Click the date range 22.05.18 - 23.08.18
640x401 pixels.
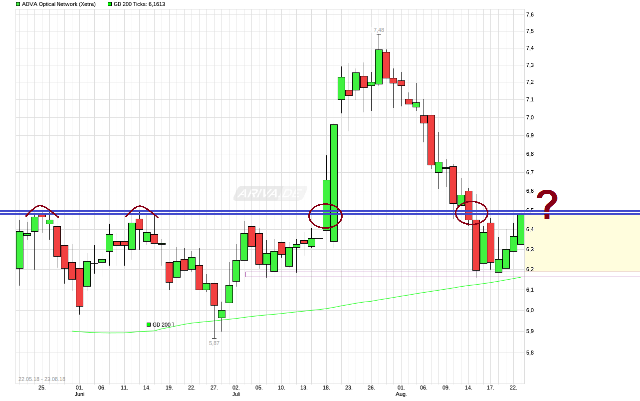pyautogui.click(x=42, y=379)
